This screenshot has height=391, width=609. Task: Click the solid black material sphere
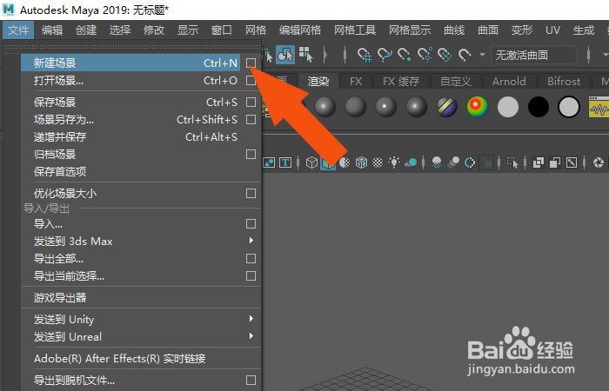click(x=539, y=107)
